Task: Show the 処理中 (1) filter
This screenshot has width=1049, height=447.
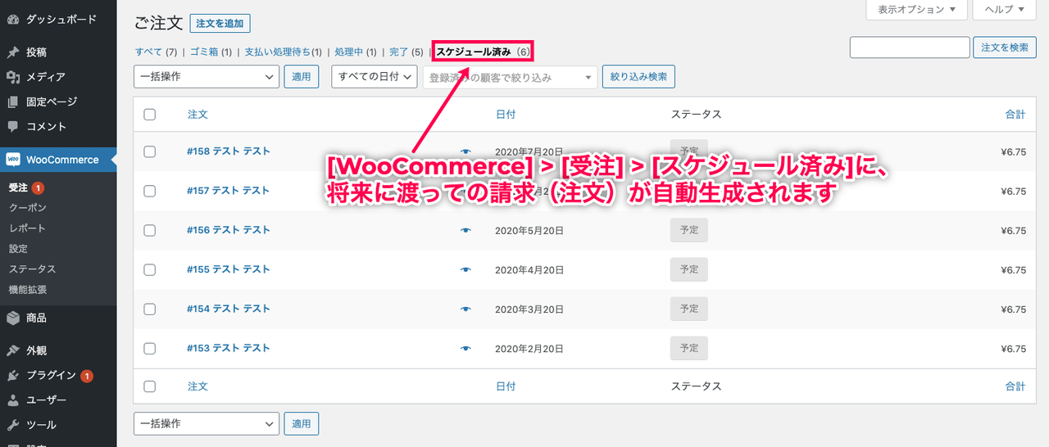Action: pyautogui.click(x=355, y=52)
